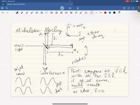Pick the Lasso selection tool
140x105 pixels.
47,13
